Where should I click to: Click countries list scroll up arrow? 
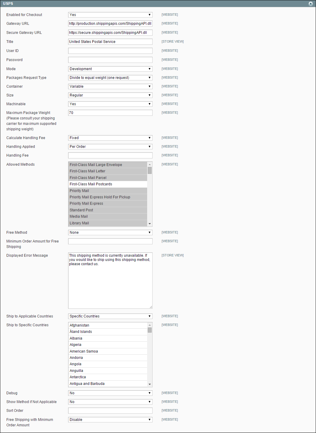pos(150,325)
